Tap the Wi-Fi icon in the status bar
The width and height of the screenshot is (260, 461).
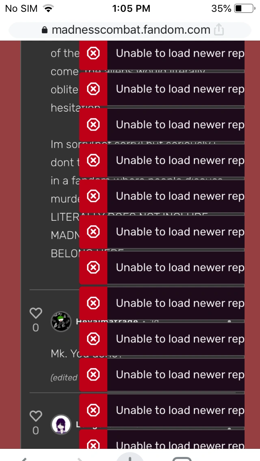[48, 8]
